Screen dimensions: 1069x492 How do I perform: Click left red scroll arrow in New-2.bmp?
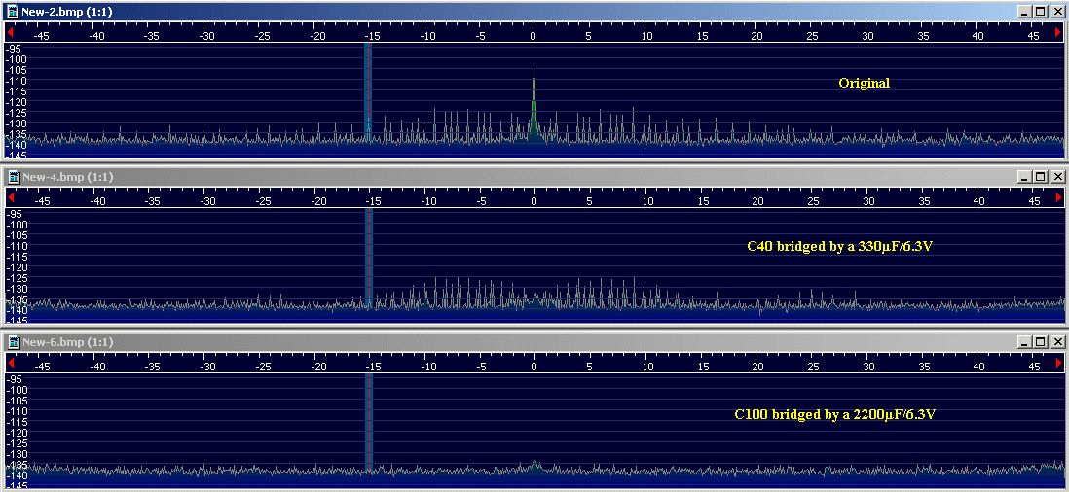11,32
